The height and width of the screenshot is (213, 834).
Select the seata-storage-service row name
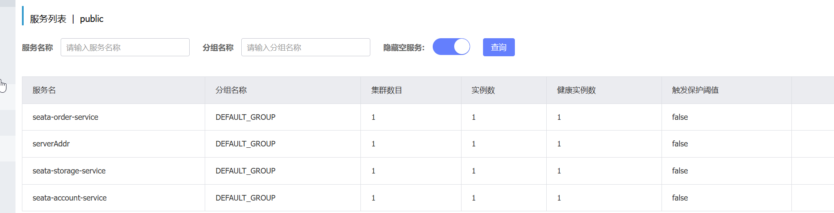pyautogui.click(x=69, y=171)
